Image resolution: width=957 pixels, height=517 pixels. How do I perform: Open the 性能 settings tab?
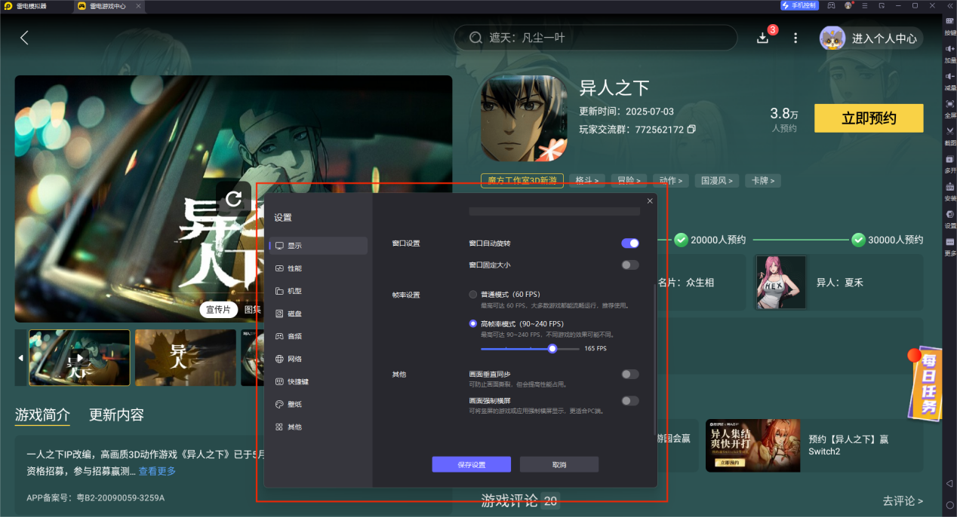318,268
